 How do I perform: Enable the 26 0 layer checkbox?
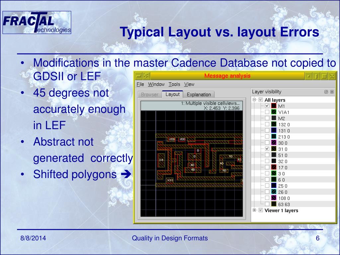(x=267, y=192)
